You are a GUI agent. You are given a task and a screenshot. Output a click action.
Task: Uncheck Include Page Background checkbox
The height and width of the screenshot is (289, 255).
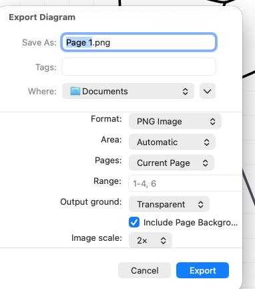[x=134, y=222]
